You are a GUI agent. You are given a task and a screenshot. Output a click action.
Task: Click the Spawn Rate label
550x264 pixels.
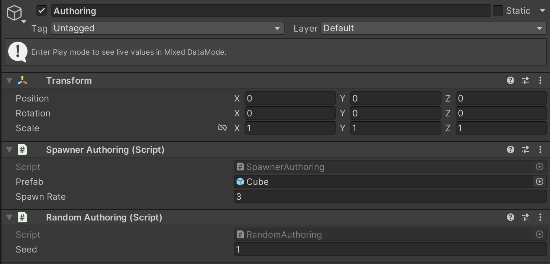pos(41,197)
